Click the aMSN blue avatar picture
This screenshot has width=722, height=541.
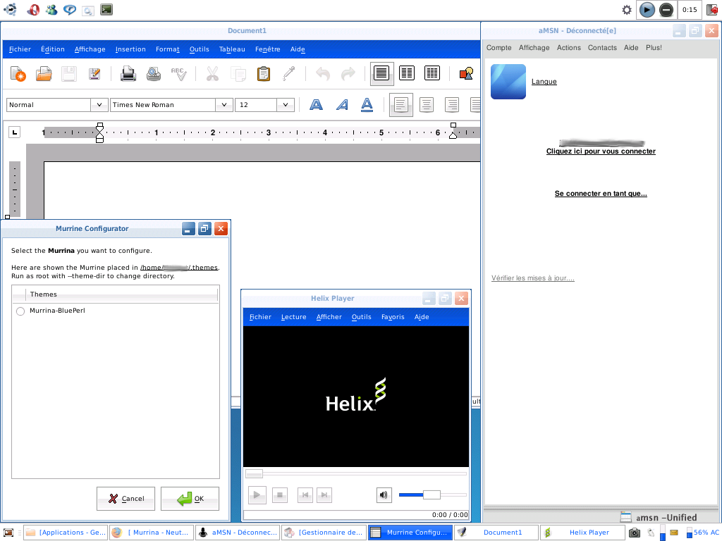pos(508,82)
